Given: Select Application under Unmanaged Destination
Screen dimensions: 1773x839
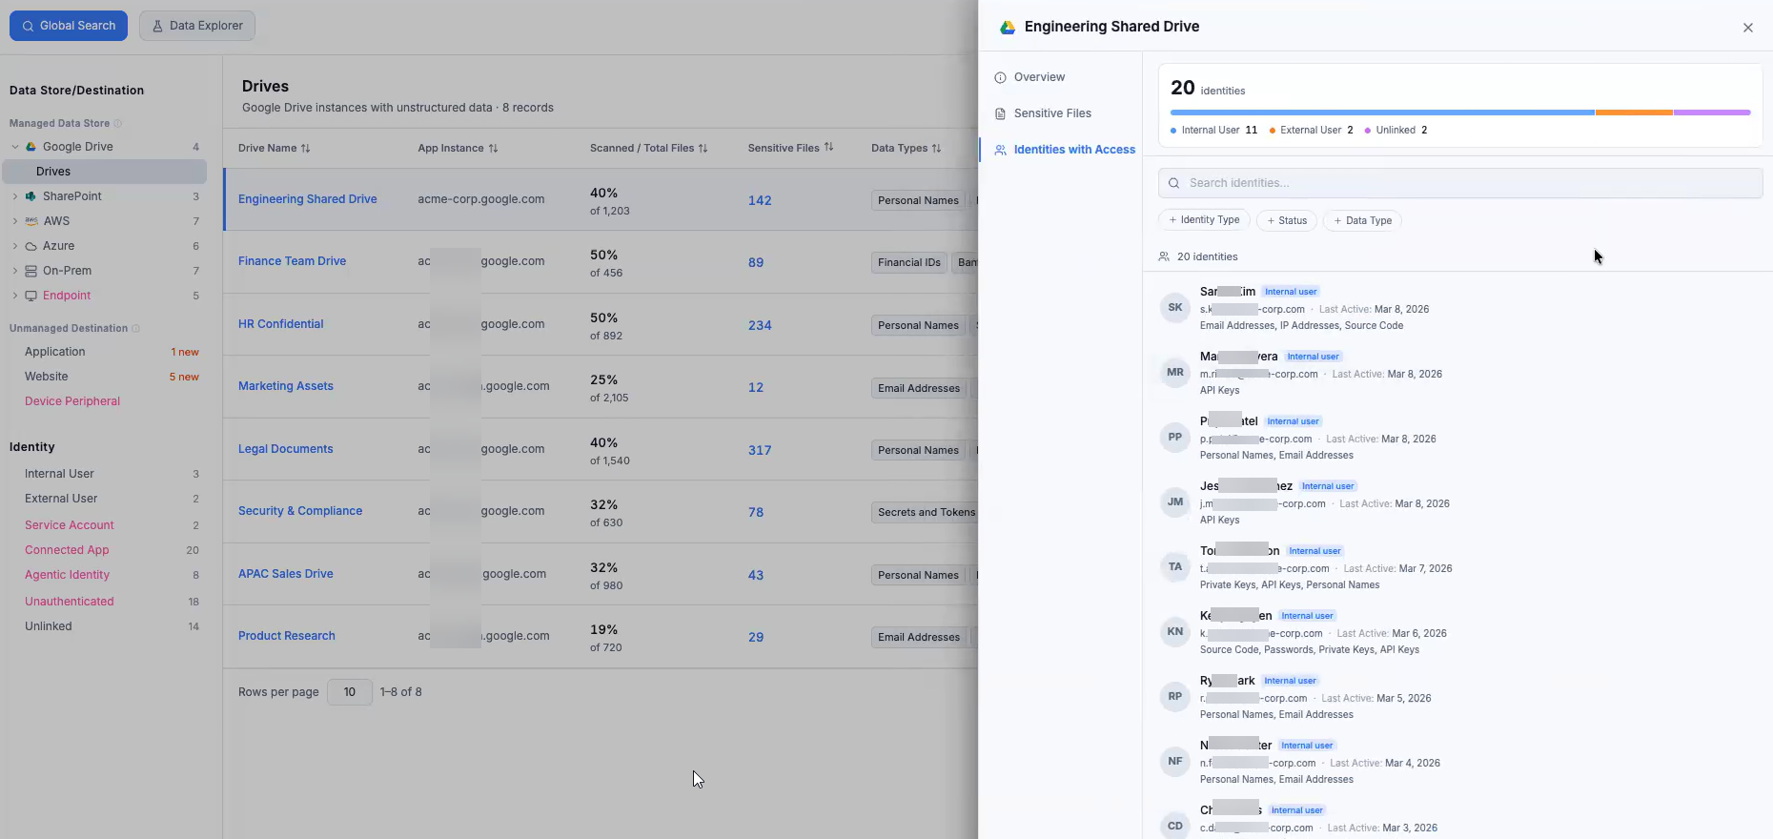Looking at the screenshot, I should coord(55,352).
